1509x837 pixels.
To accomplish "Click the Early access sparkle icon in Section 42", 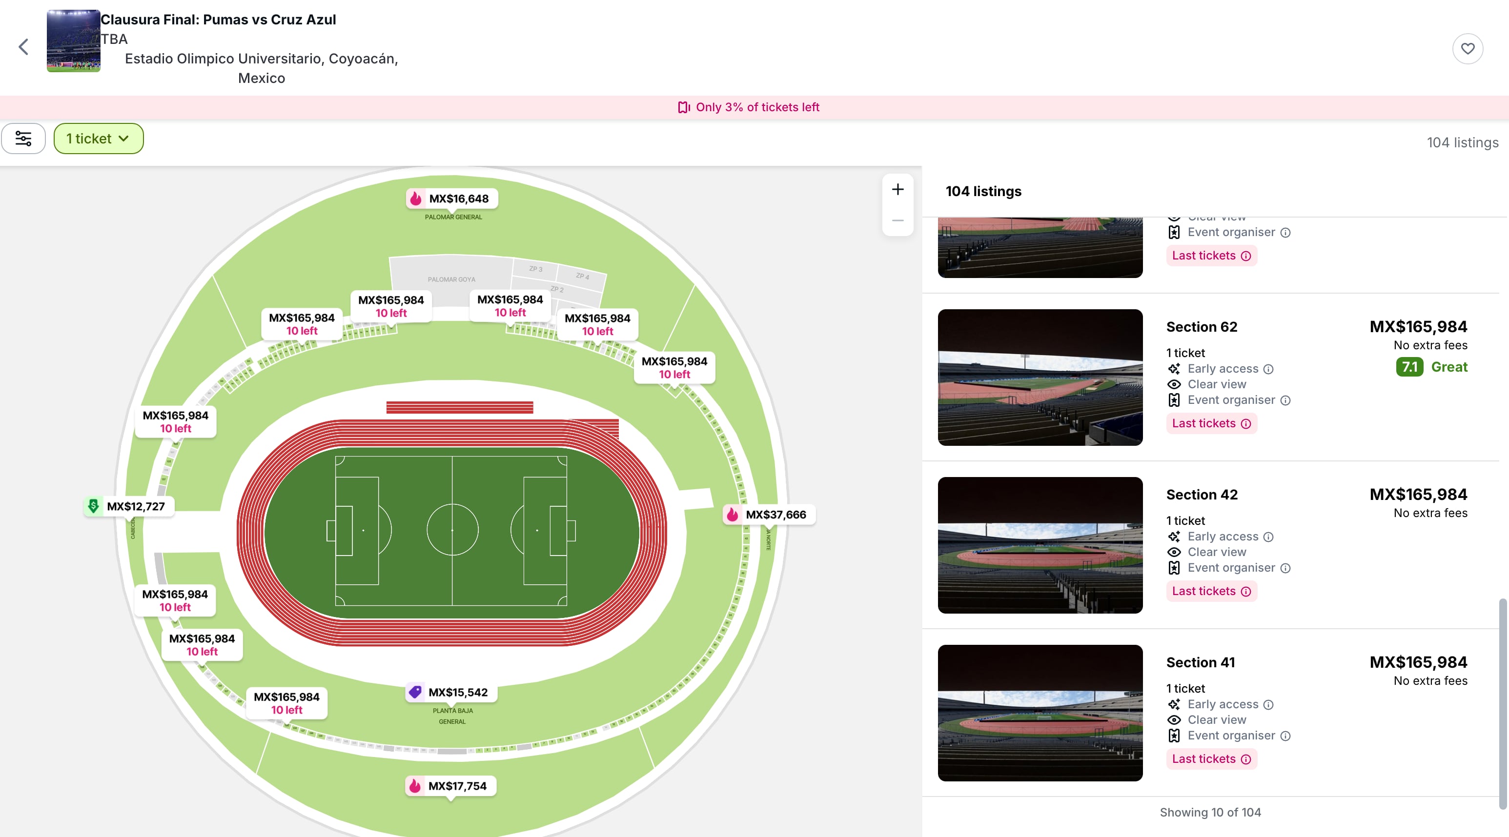I will 1174,537.
